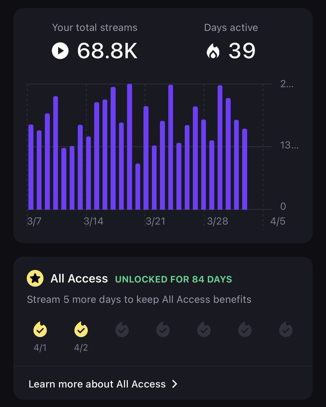Select the 4/2 completed flame badge
Screen dimensions: 326x407
(81, 329)
